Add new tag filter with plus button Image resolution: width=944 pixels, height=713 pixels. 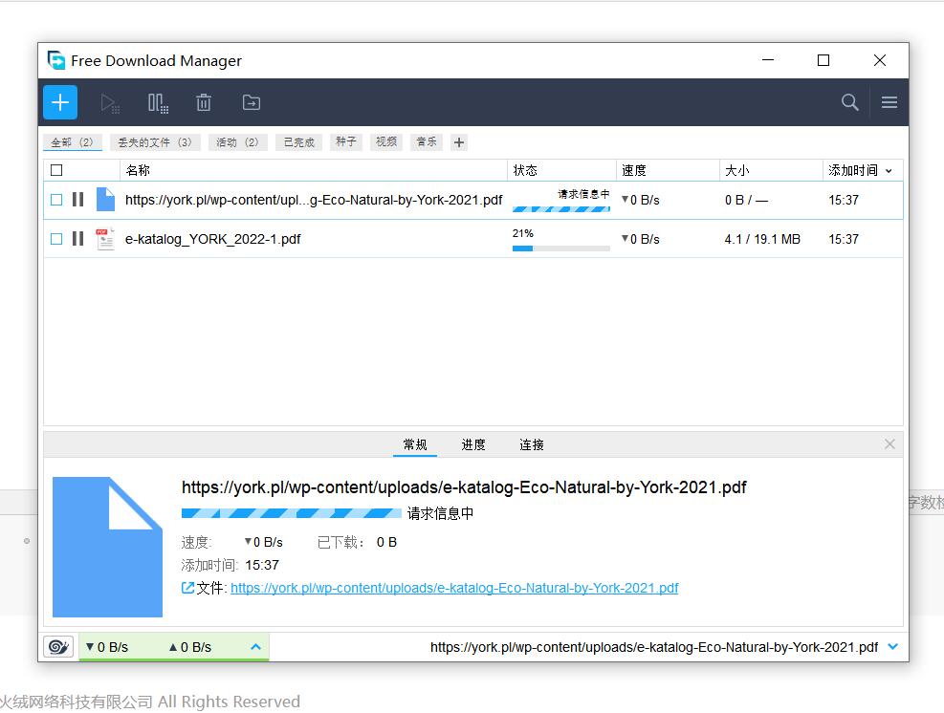pyautogui.click(x=459, y=142)
